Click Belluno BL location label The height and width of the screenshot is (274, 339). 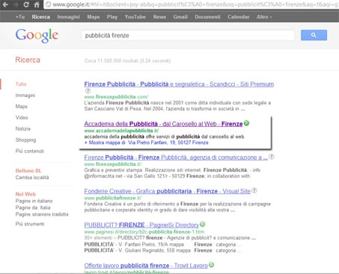point(28,171)
